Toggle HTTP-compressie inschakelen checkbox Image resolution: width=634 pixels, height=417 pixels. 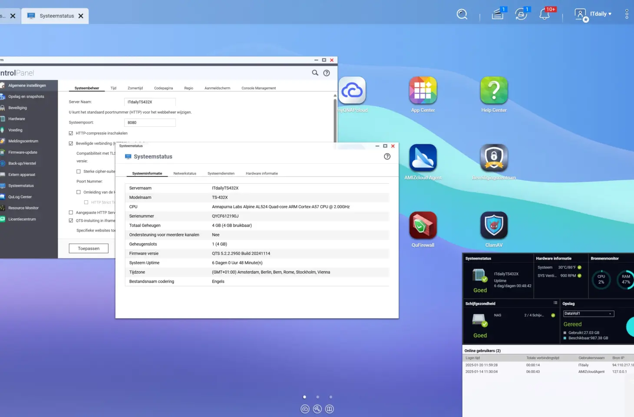71,133
